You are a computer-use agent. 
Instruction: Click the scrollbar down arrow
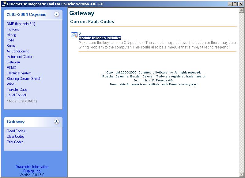[x=241, y=174]
